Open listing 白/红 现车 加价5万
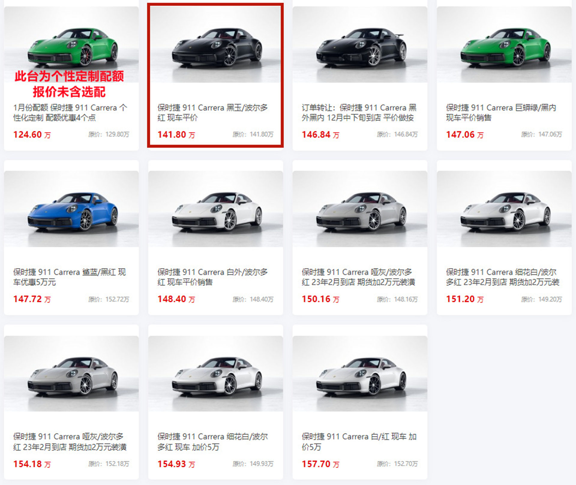Image resolution: width=576 pixels, height=485 pixels. [x=359, y=441]
